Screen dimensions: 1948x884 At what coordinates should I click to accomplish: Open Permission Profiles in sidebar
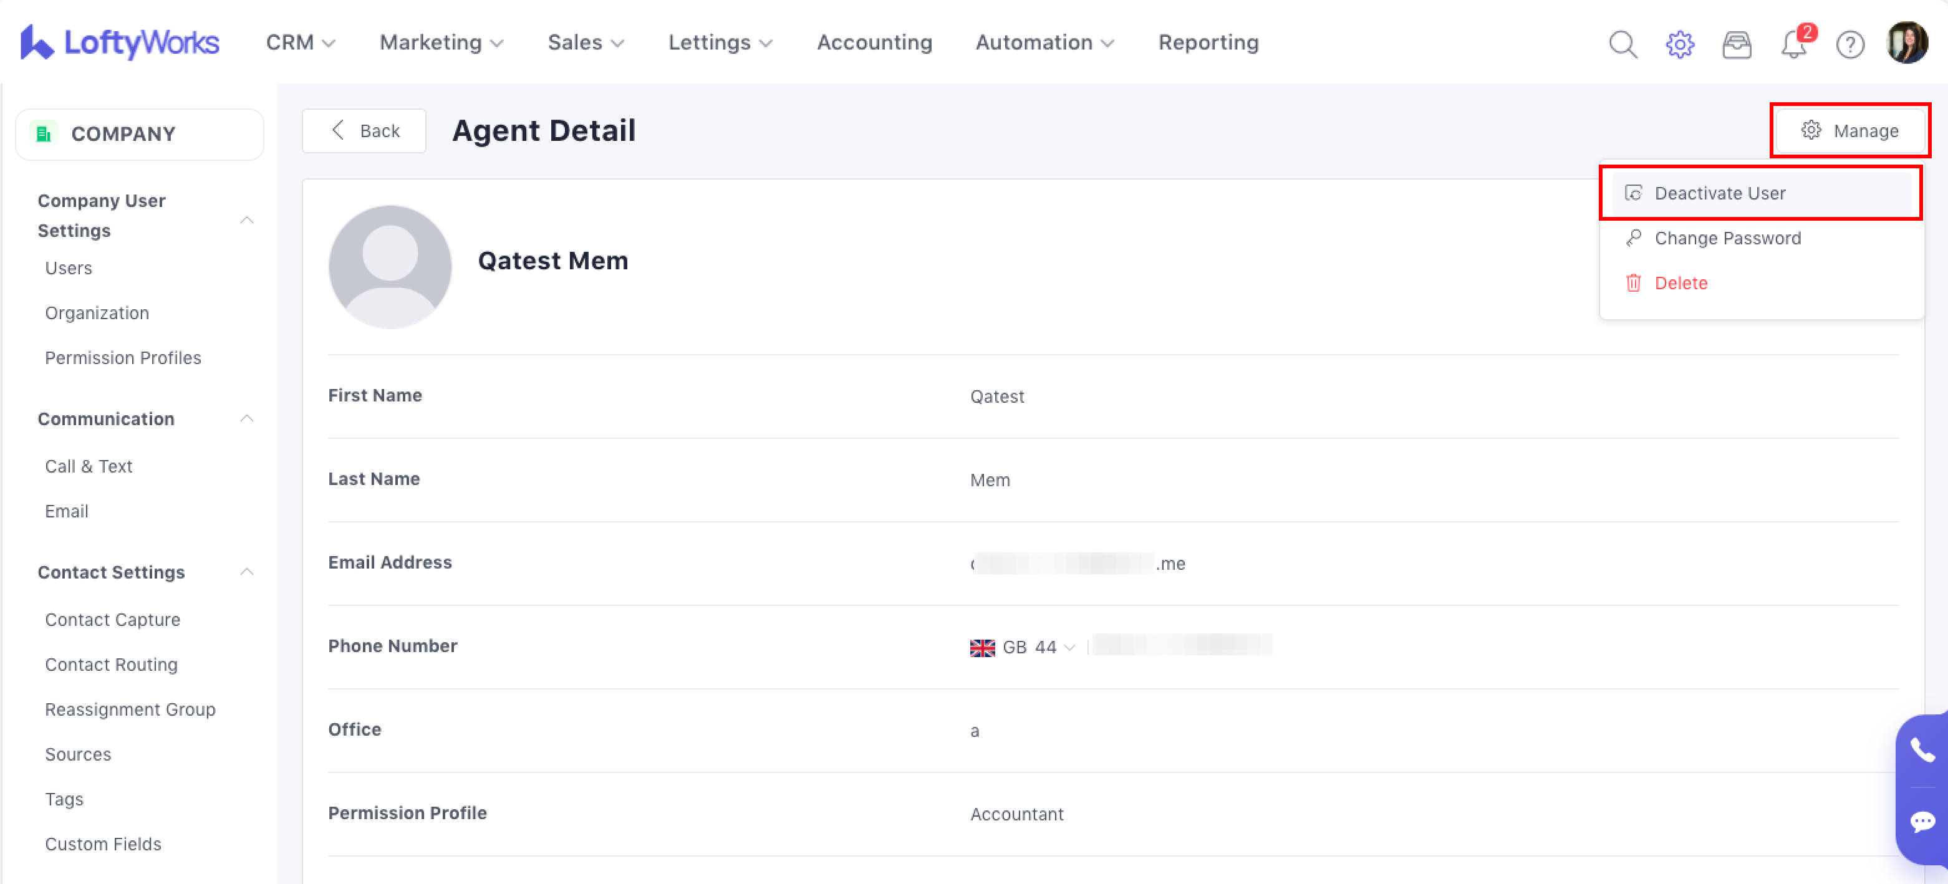(122, 358)
